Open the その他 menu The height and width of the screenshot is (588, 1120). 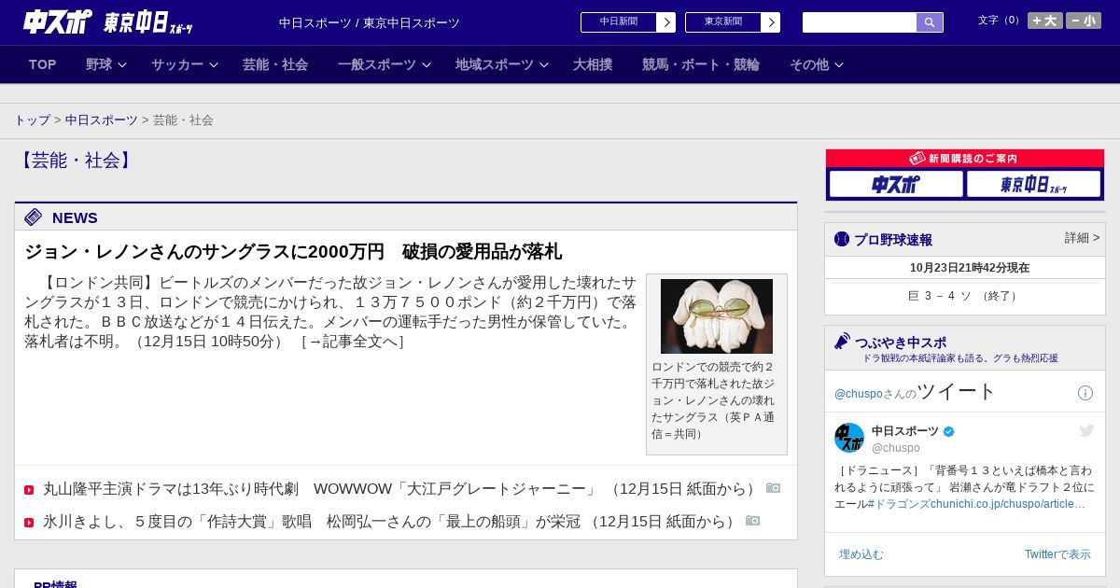809,64
